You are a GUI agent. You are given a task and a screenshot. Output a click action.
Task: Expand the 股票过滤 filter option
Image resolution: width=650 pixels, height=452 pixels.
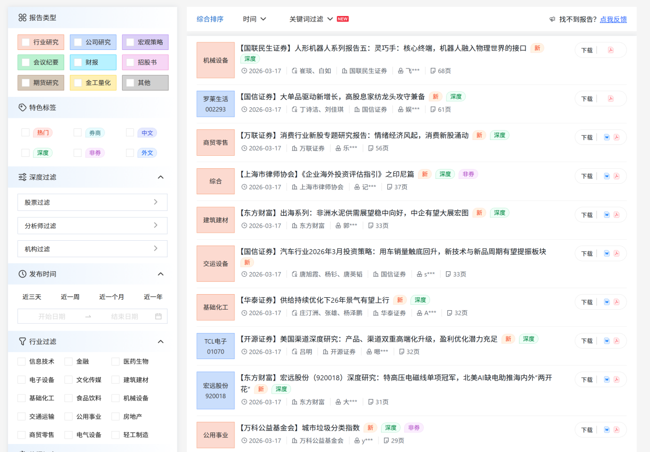92,202
